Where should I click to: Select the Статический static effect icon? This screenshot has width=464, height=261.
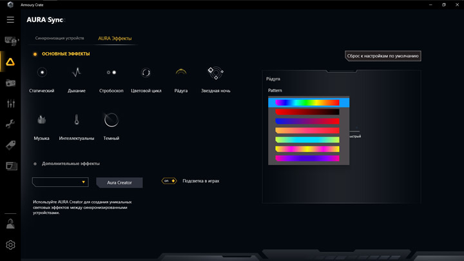pyautogui.click(x=42, y=72)
